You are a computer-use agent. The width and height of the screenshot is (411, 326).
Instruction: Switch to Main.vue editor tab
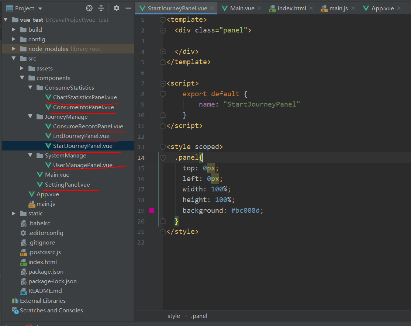242,8
